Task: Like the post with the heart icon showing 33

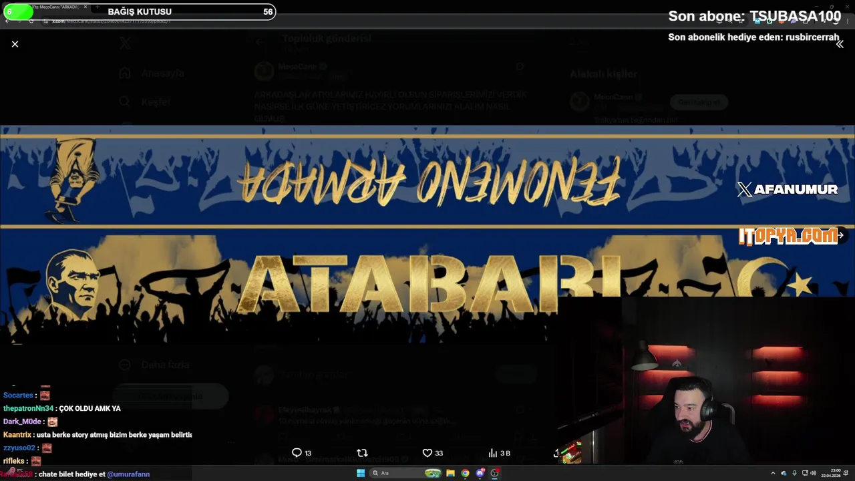Action: 433,453
